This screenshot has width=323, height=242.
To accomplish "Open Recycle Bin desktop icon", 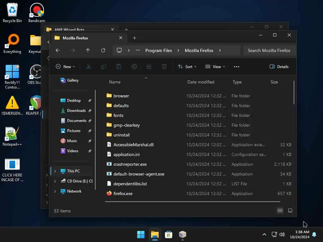I will (x=12, y=13).
